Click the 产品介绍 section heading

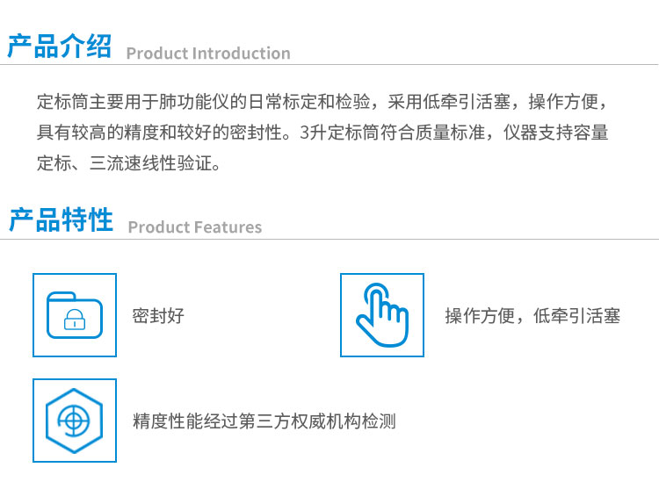(x=60, y=47)
